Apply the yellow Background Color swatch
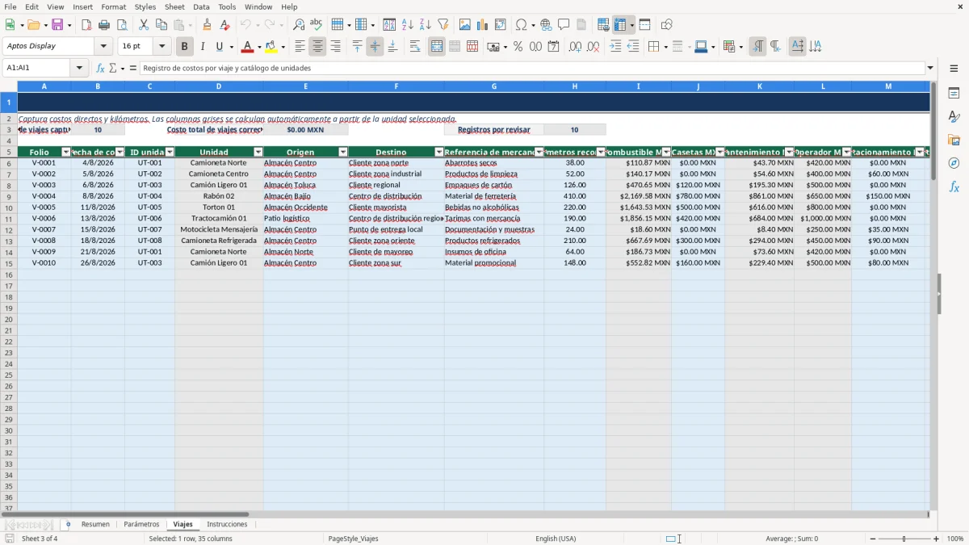Viewport: 969px width, 545px height. click(271, 47)
